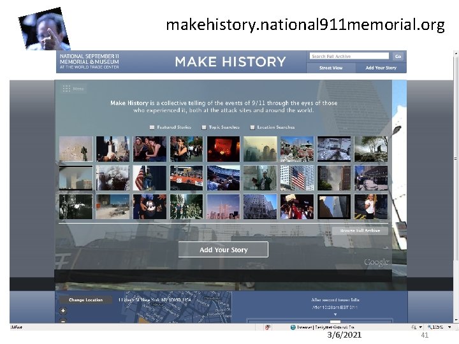The width and height of the screenshot is (459, 344).
Task: Open the security lock dropdown in status bar
Action: coord(420,327)
